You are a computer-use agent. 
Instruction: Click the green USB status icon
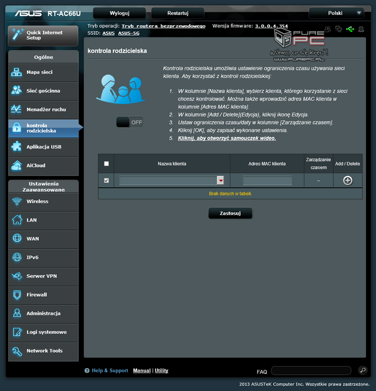click(350, 29)
